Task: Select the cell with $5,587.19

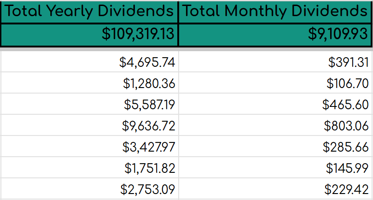Action: (x=90, y=104)
